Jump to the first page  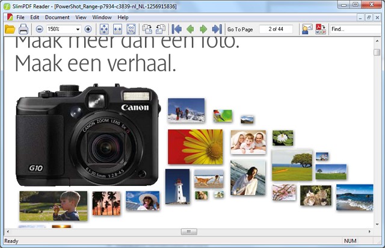(177, 29)
